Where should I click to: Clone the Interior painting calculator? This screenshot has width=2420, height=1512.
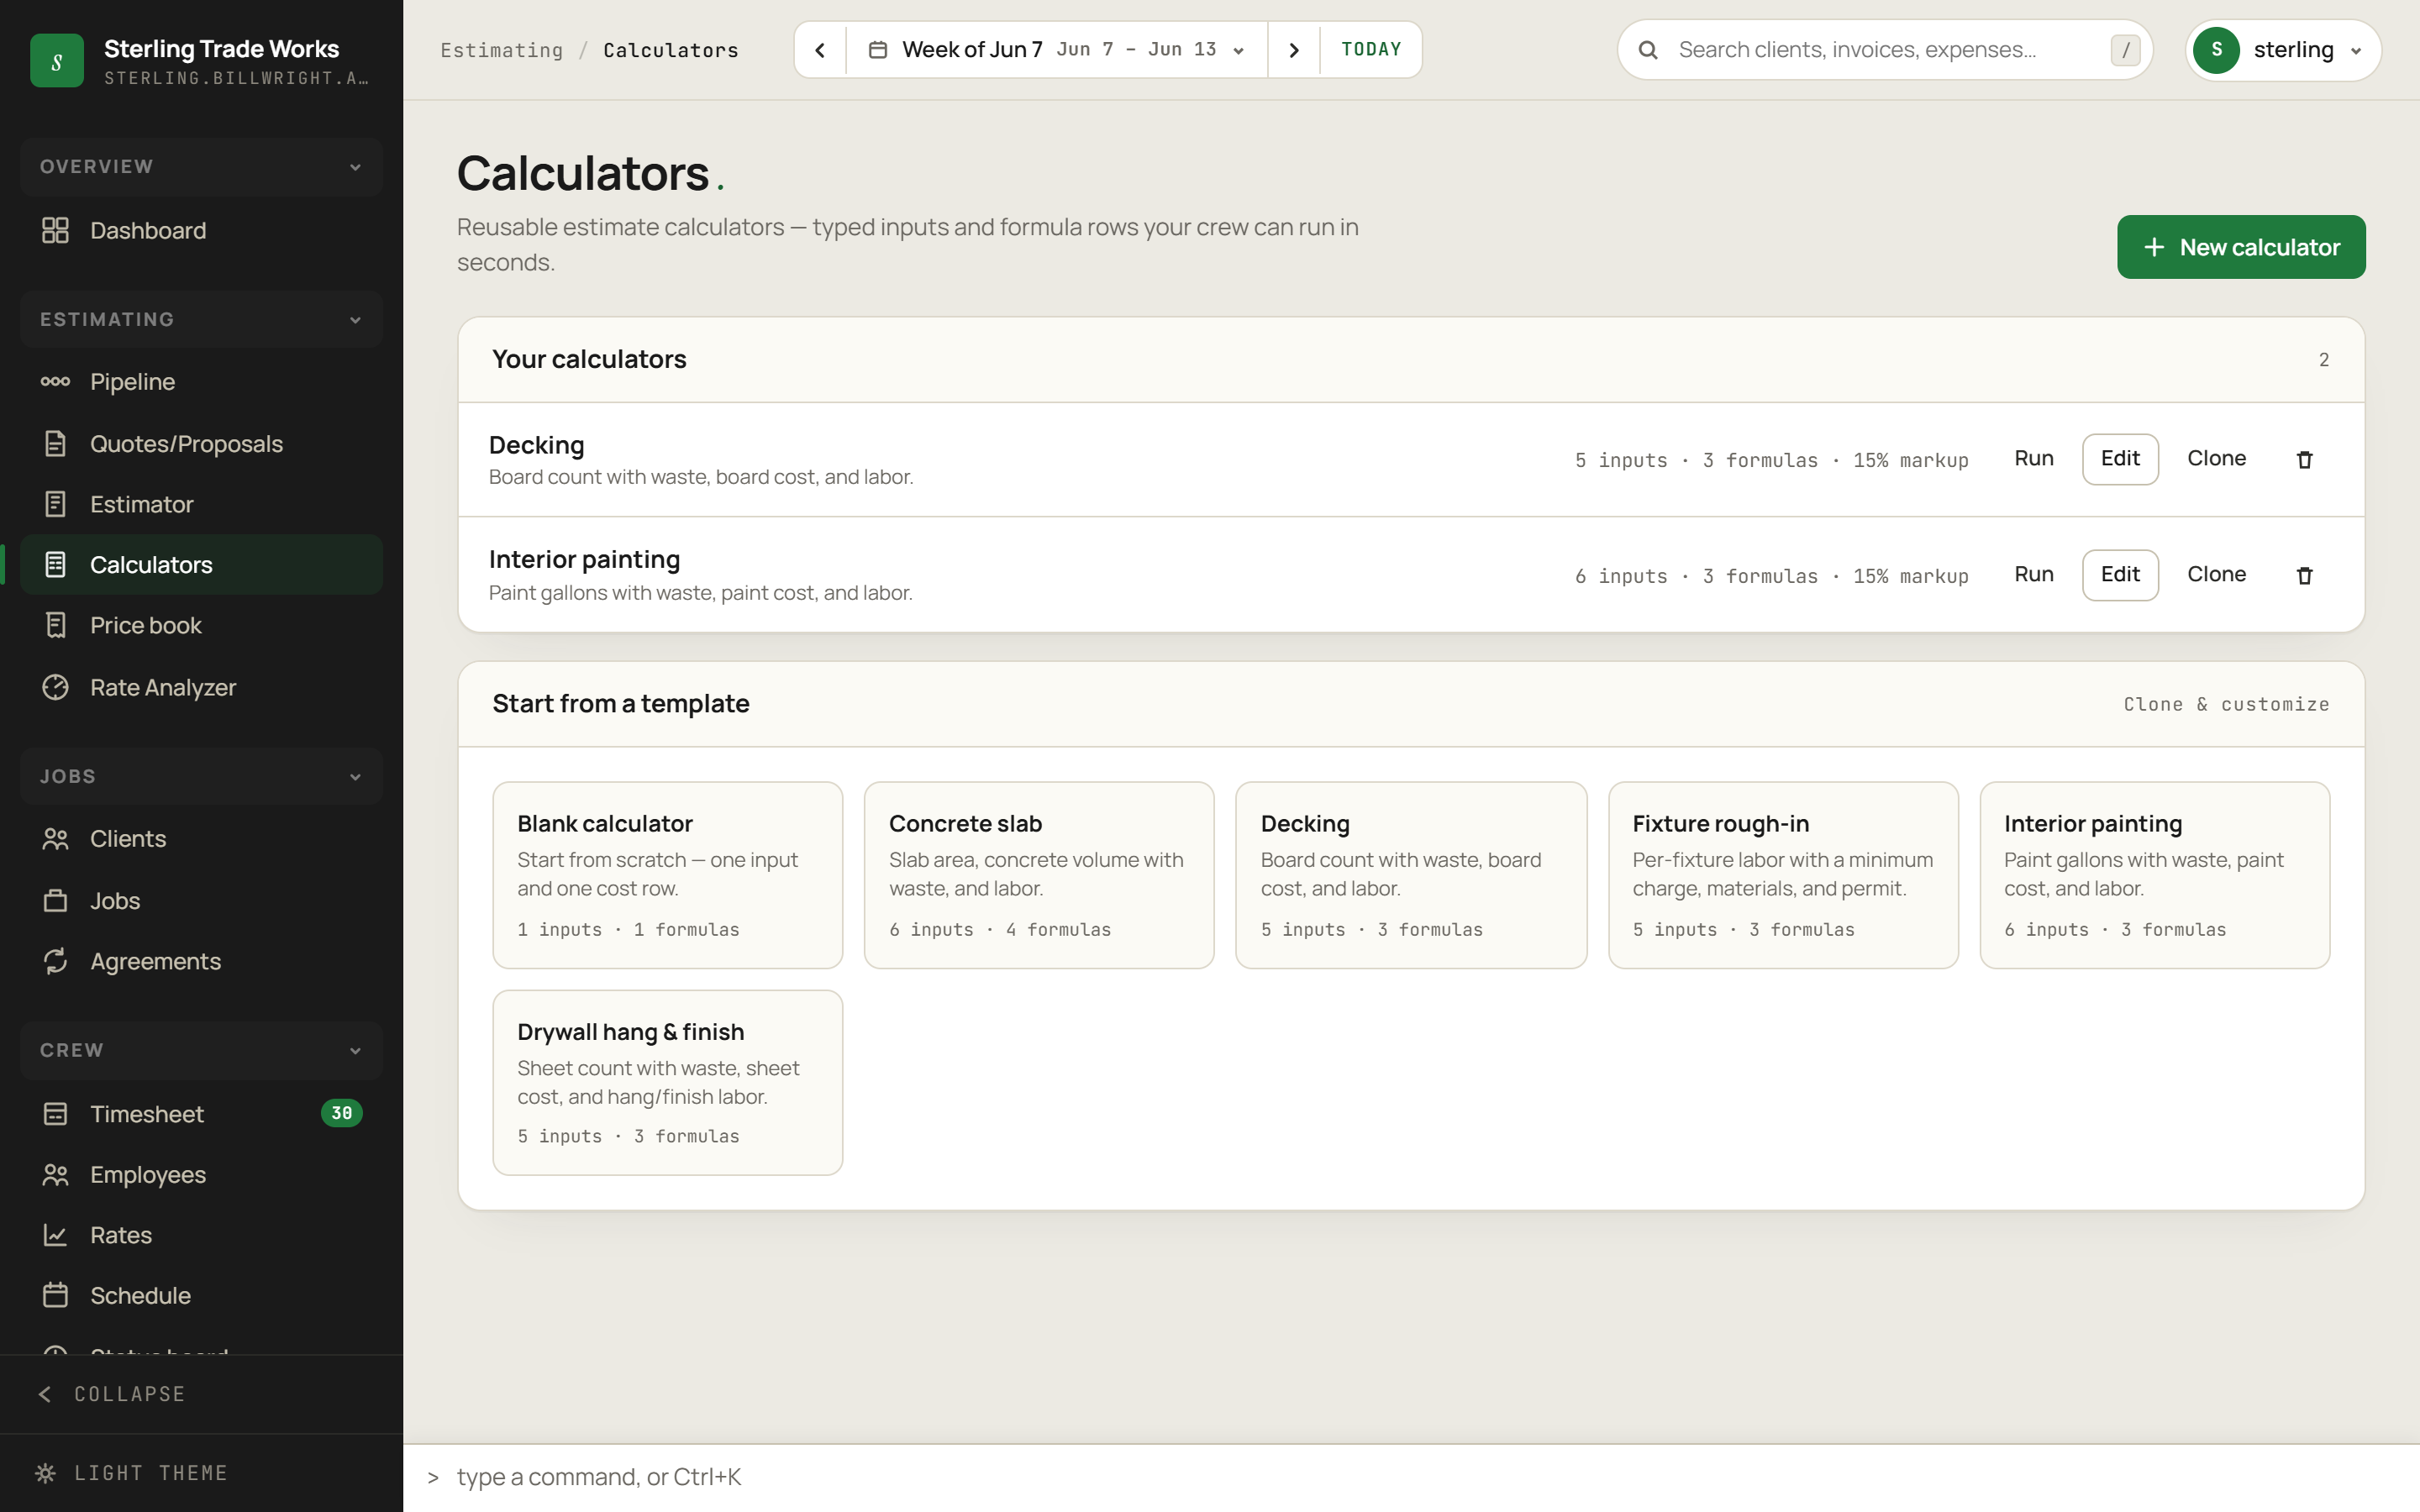[x=2216, y=575]
